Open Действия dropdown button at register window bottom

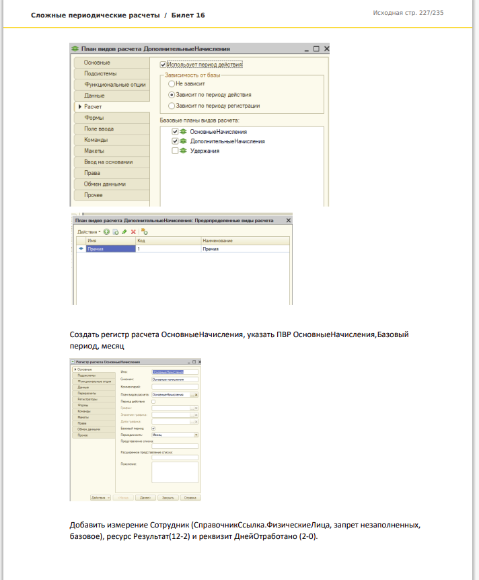click(100, 498)
